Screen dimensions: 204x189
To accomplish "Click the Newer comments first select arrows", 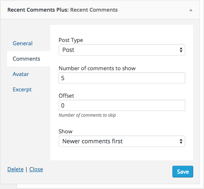I will [x=181, y=141].
